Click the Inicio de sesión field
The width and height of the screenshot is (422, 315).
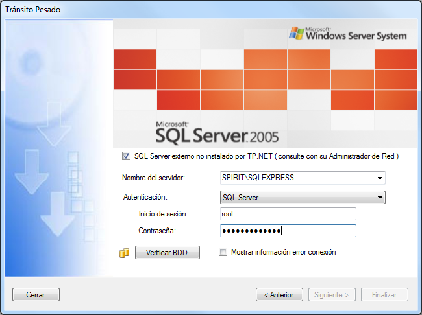(x=288, y=214)
